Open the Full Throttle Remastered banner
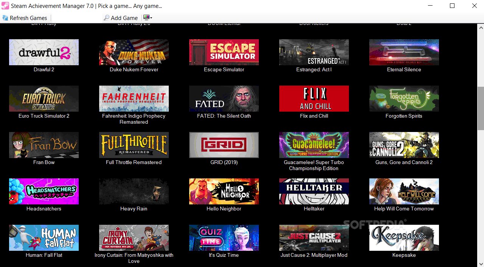Screen dimensions: 484x267 tap(134, 145)
